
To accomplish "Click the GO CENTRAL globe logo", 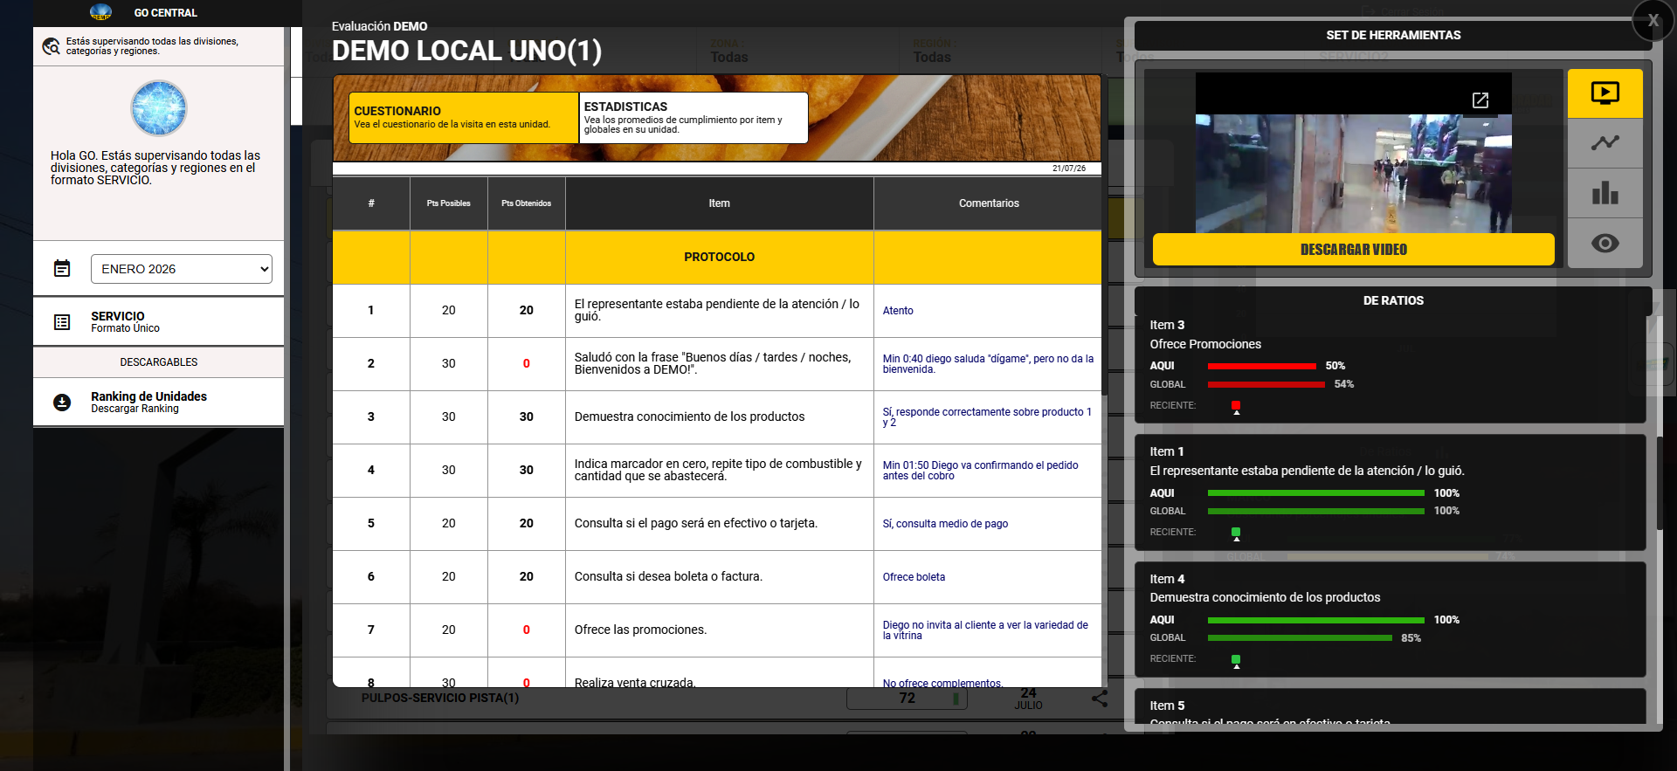I will tap(100, 12).
